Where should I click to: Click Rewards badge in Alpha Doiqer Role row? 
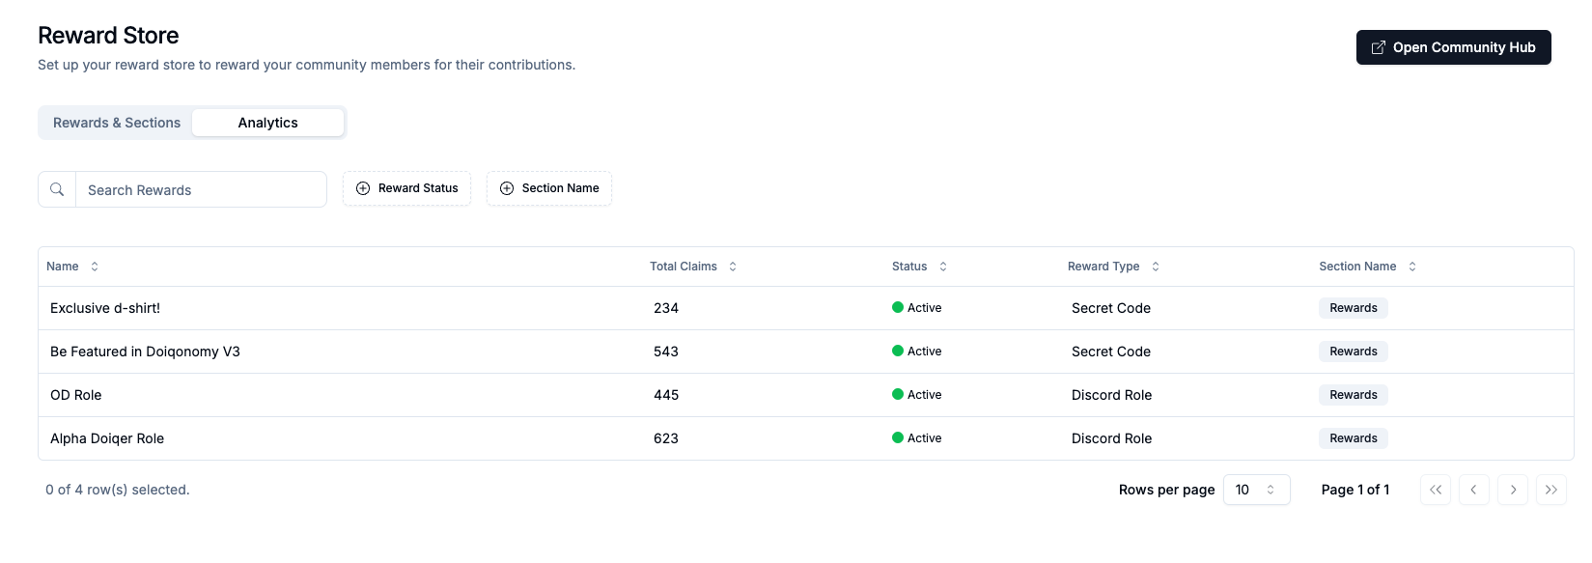[x=1353, y=438]
